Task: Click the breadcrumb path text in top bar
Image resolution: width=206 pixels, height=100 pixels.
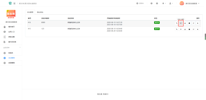Action: tap(28, 4)
